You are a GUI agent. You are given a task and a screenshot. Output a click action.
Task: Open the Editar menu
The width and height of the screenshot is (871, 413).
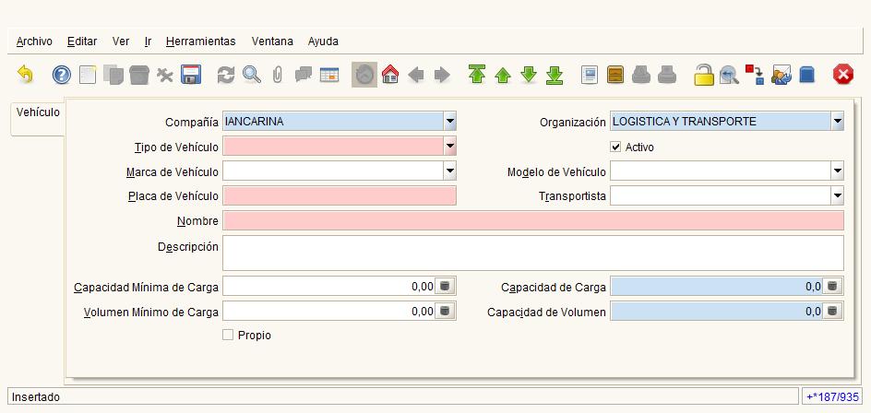coord(82,41)
